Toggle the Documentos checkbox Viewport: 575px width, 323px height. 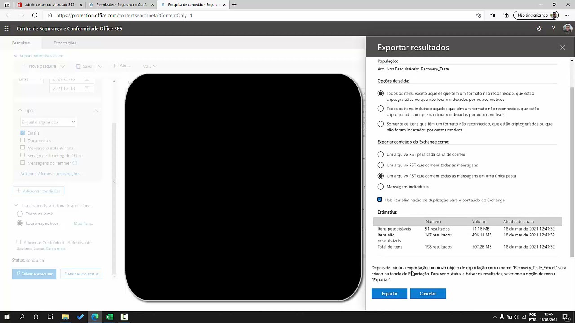tap(22, 140)
